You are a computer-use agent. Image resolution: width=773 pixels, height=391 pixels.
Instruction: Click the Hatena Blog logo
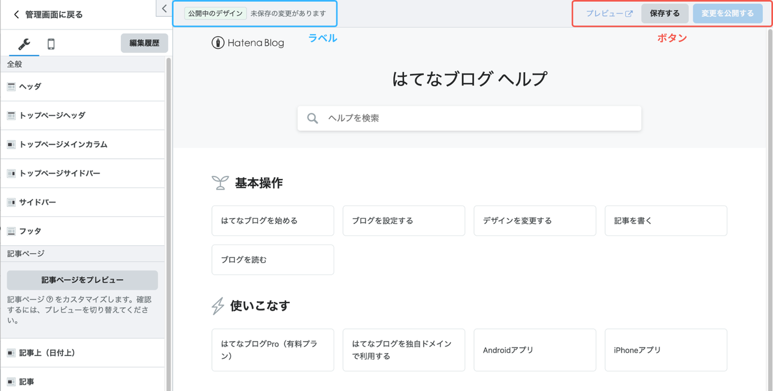[248, 43]
